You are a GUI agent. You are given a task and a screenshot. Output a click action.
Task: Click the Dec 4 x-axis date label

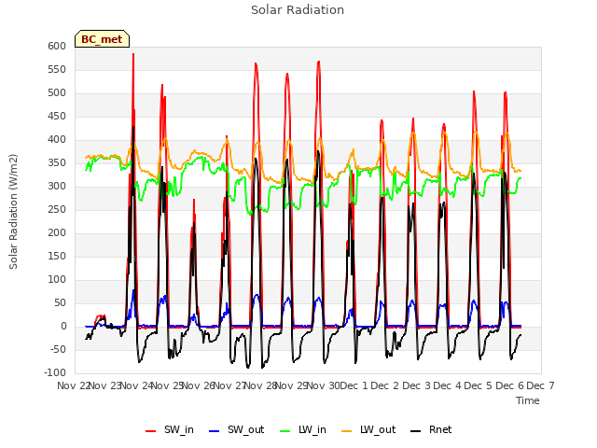point(447,385)
